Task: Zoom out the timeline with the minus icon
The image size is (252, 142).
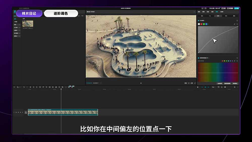Action: click(x=222, y=87)
